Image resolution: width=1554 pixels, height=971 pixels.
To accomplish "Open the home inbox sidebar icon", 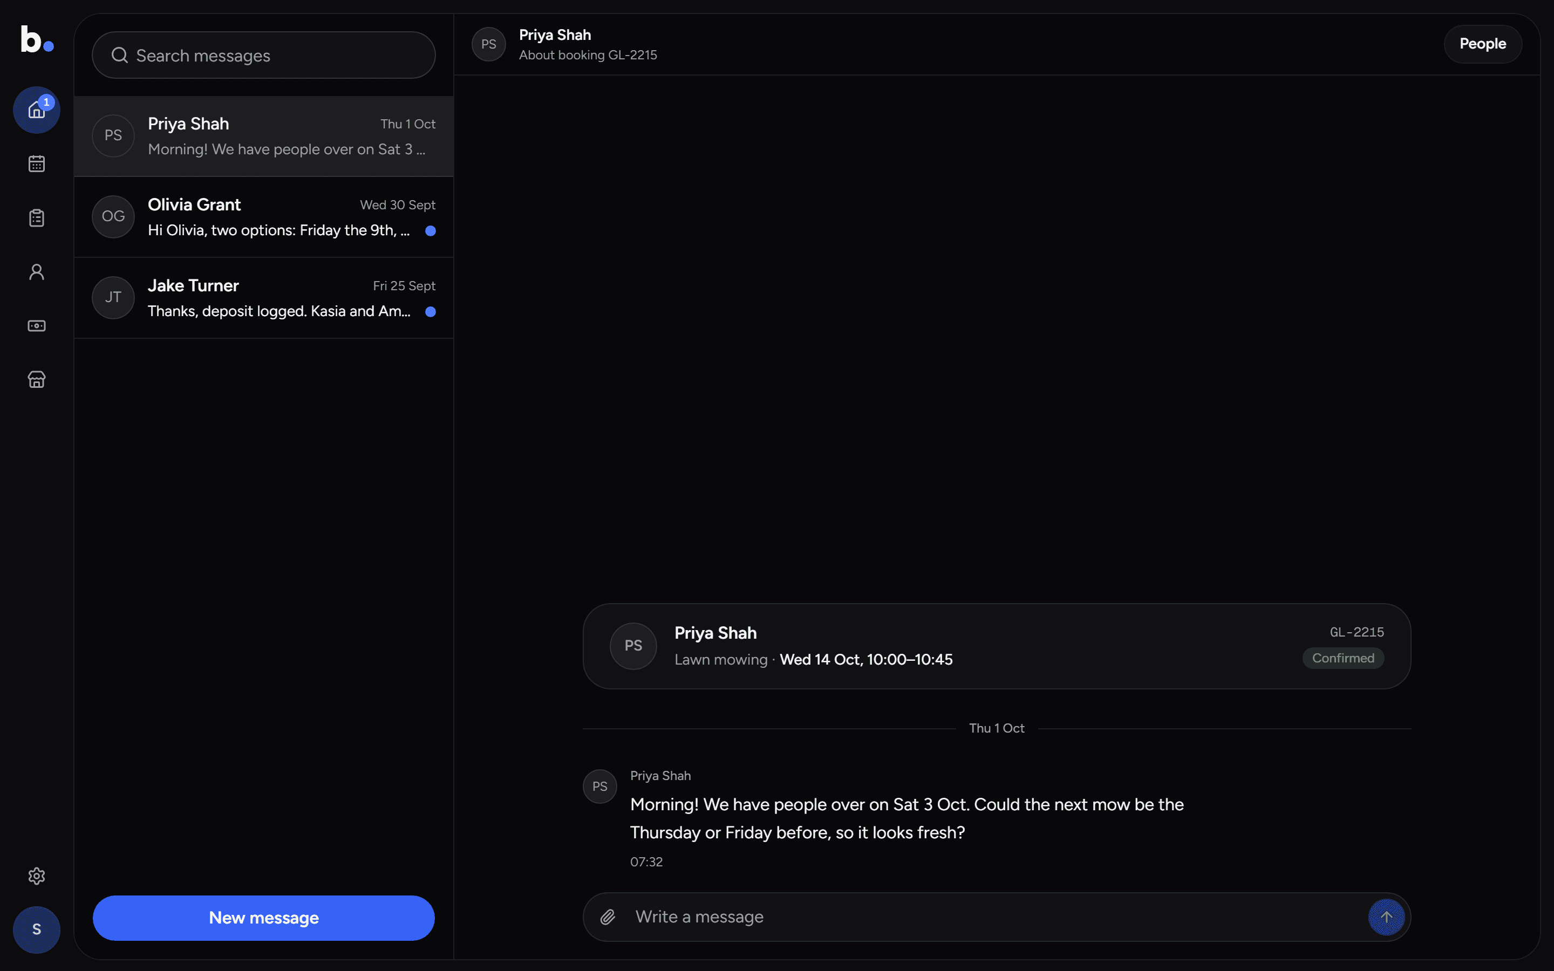I will coord(37,110).
